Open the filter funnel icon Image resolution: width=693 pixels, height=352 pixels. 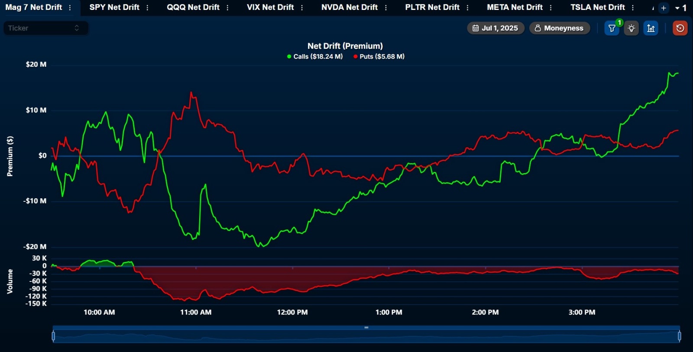tap(612, 28)
